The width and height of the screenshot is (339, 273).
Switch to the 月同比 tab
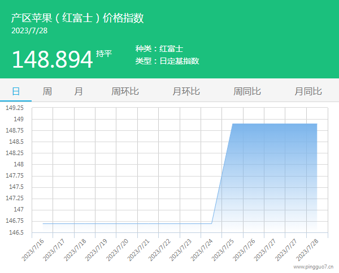pos(308,91)
